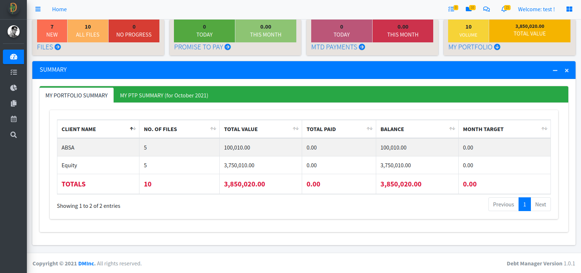Open the pie chart reports icon
Viewport: 581px width, 273px height.
13,88
